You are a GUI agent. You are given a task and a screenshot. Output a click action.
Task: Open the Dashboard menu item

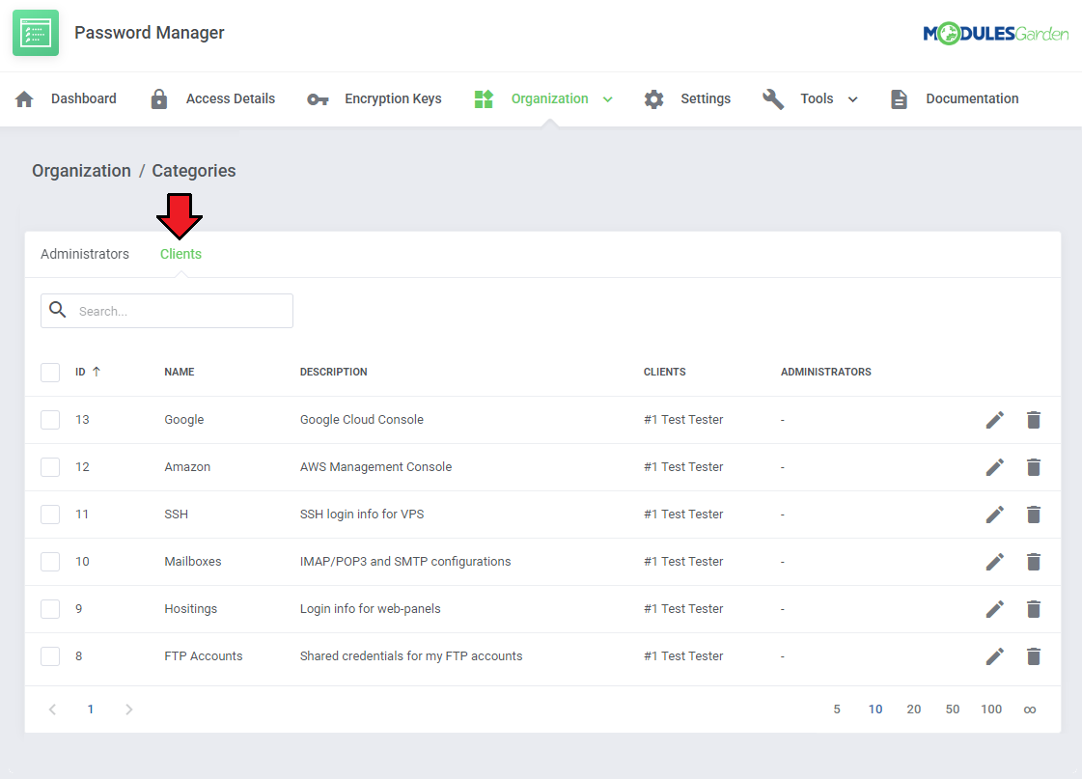pos(84,98)
